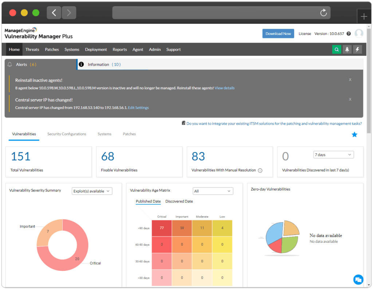The image size is (373, 289).
Task: Click the info icon beside Manual Resolution
Action: 260,171
